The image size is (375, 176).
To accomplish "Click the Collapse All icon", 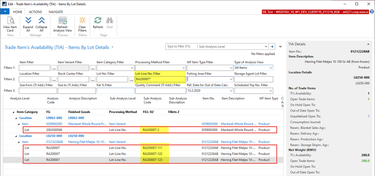I will tap(41, 21).
